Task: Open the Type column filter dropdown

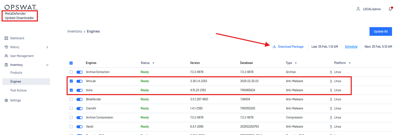Action: 296,63
